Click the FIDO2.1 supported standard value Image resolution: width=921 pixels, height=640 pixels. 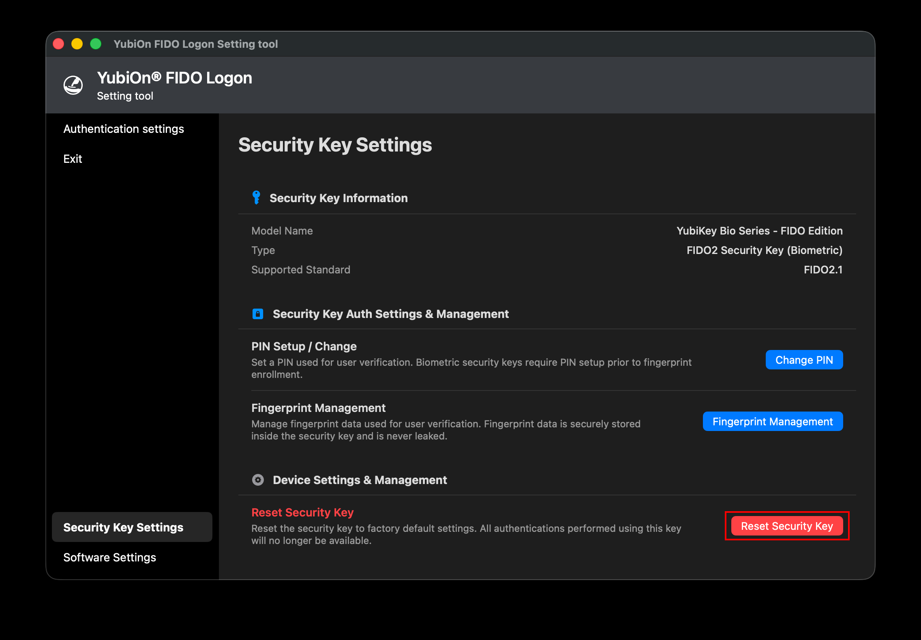[x=823, y=270]
